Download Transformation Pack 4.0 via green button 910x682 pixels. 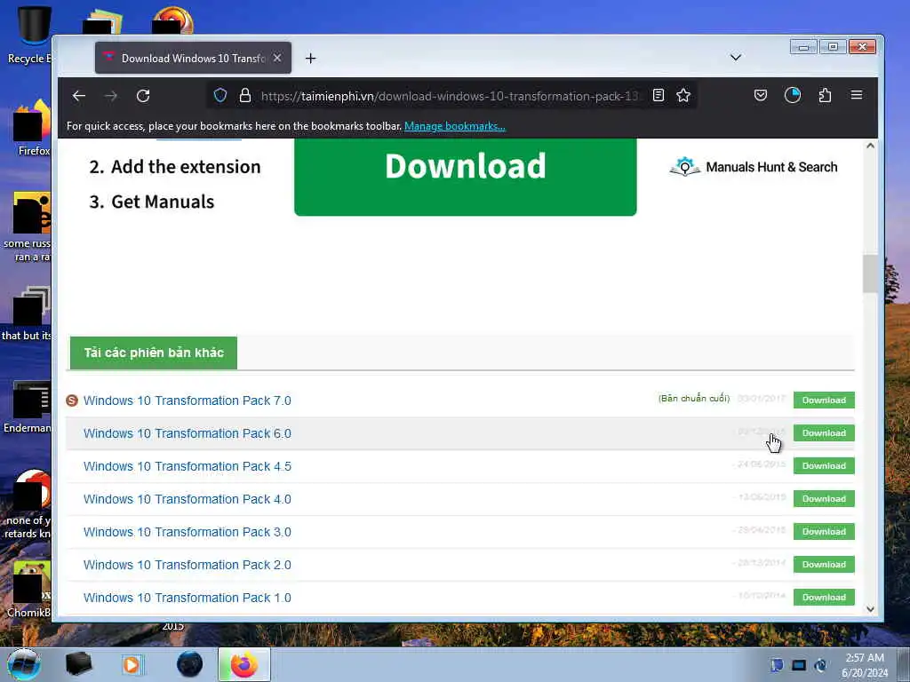point(824,499)
